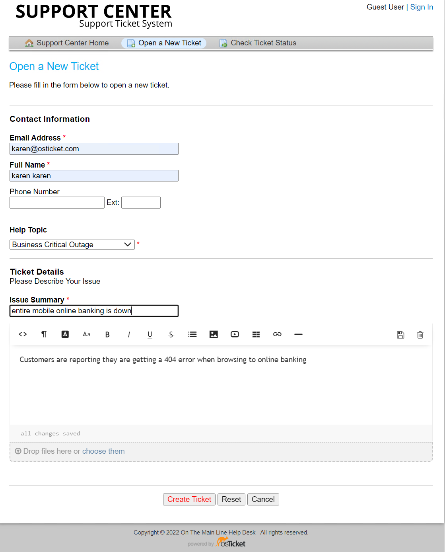Insert a video in editor

tap(235, 334)
